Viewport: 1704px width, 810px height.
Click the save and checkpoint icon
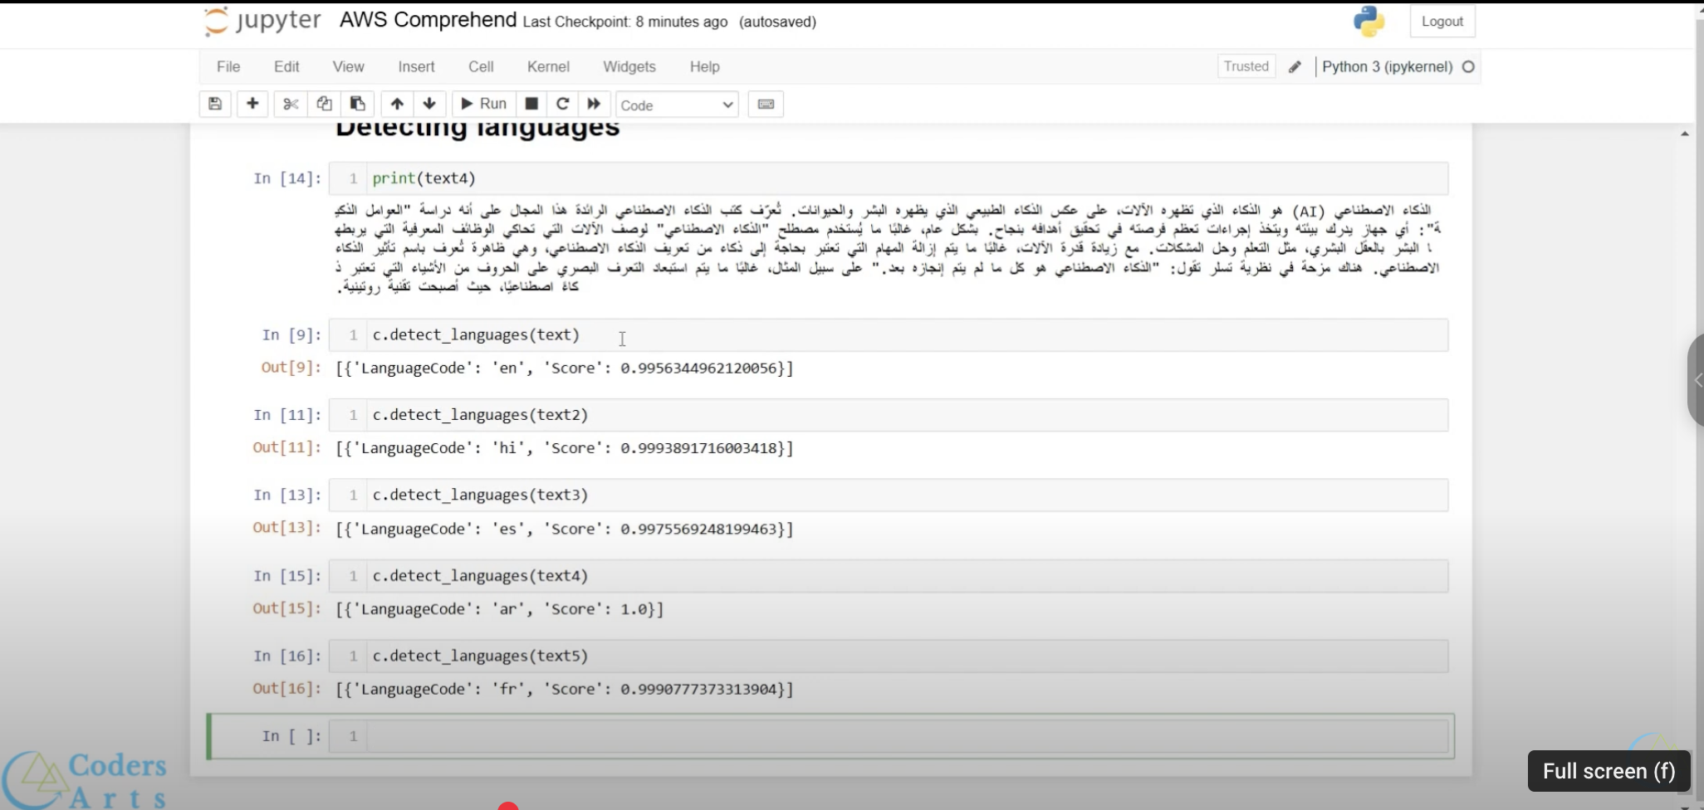215,104
